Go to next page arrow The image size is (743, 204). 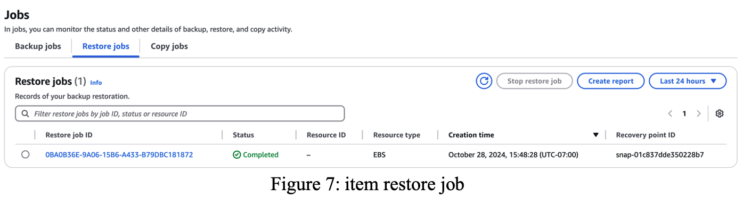[x=698, y=113]
